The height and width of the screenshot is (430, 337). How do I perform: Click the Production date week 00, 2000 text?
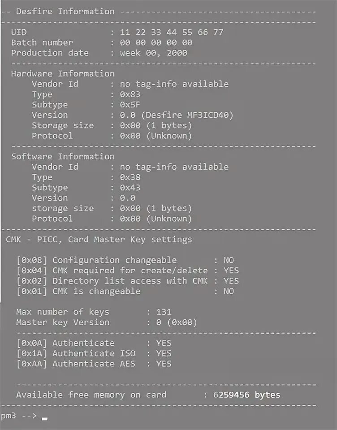coord(153,53)
